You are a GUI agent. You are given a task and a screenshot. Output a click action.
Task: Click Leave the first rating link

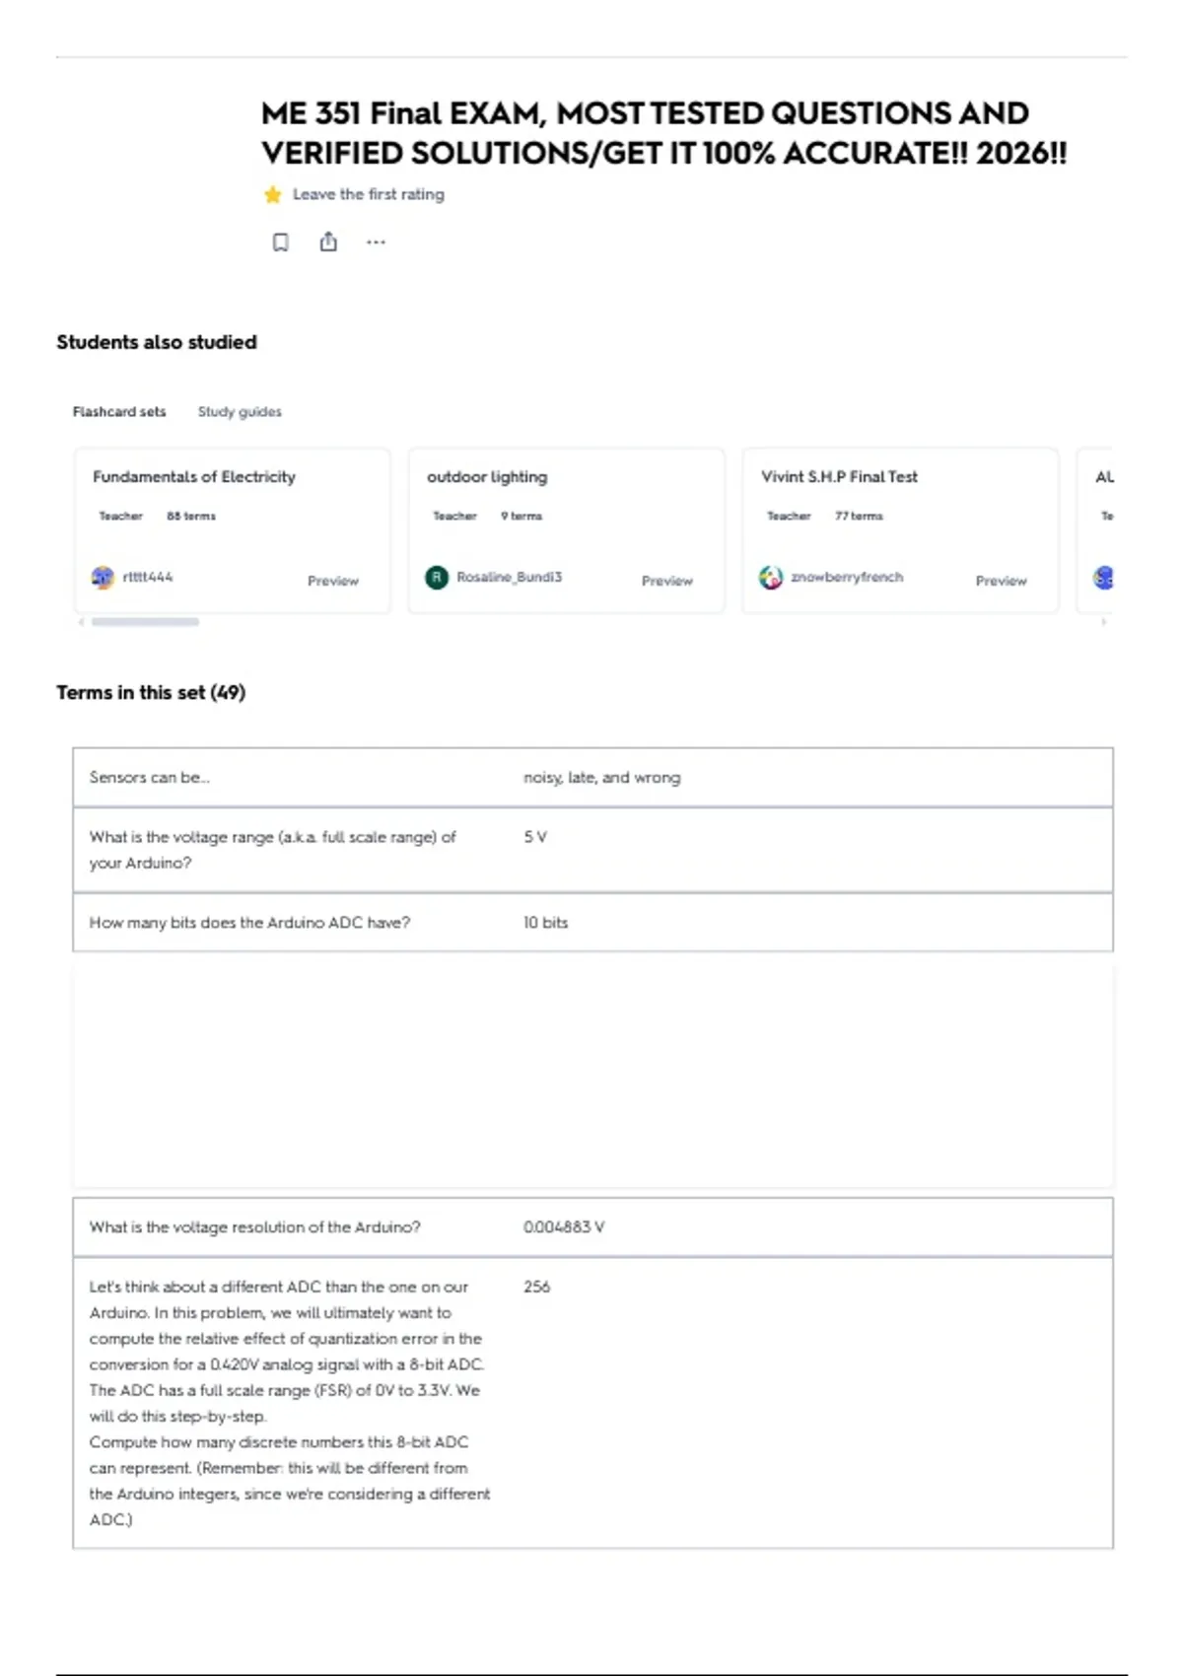369,194
